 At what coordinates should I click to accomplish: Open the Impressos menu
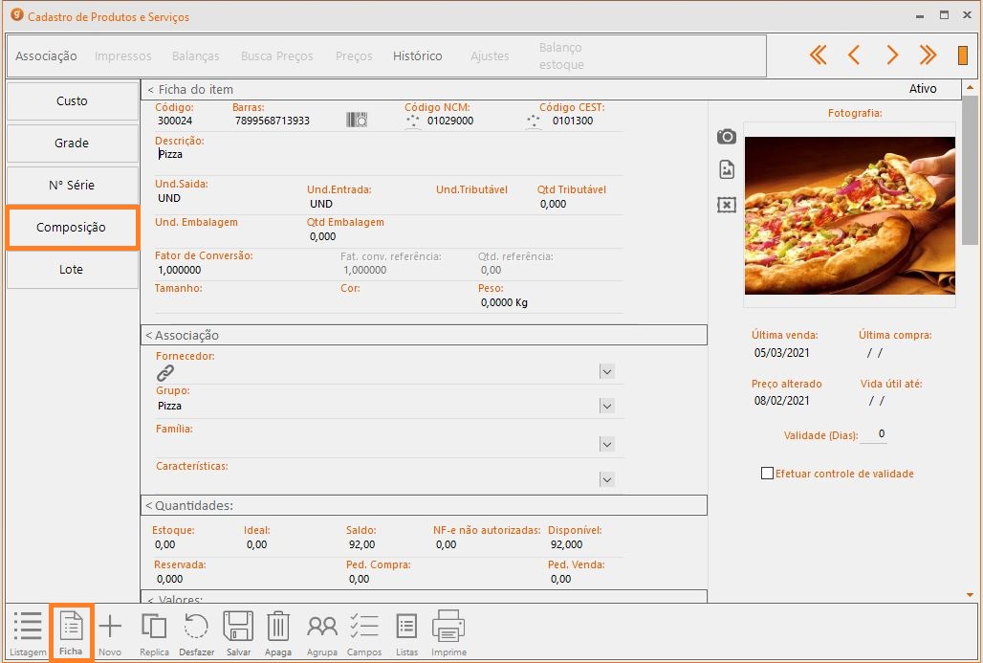coord(122,55)
